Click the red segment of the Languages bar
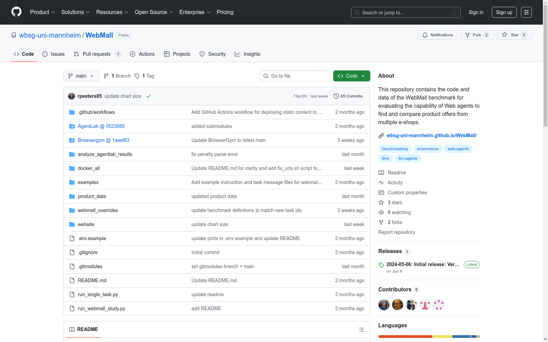This screenshot has width=548, height=342. (x=405, y=337)
